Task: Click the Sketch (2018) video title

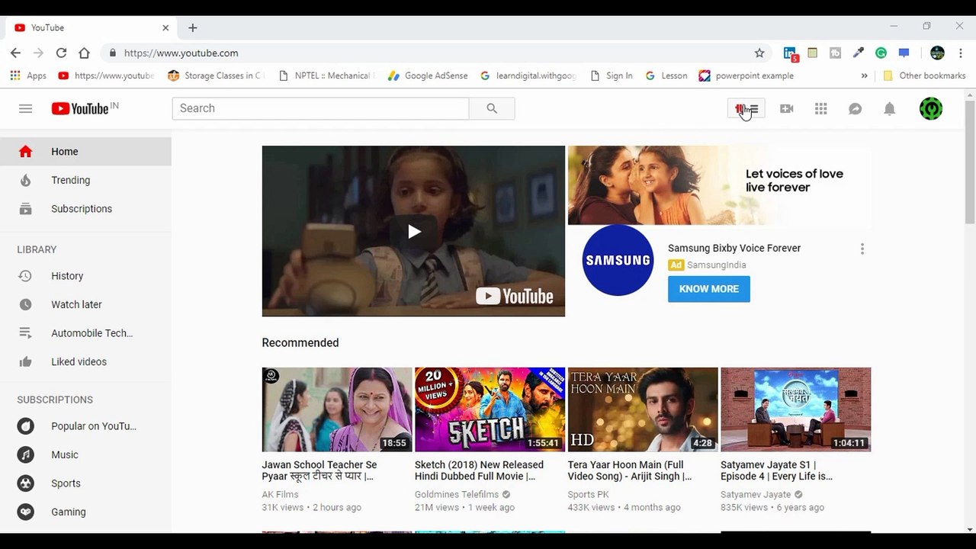Action: pos(479,470)
